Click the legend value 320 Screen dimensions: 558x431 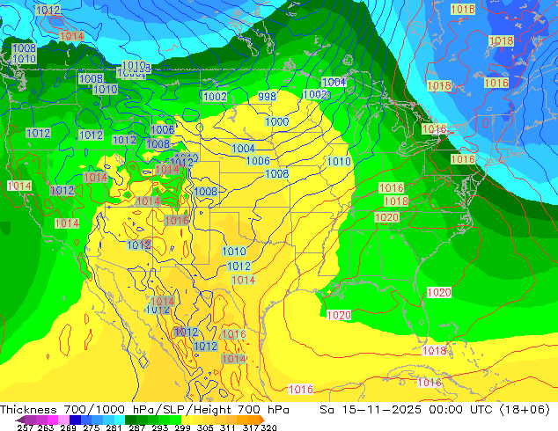268,427
